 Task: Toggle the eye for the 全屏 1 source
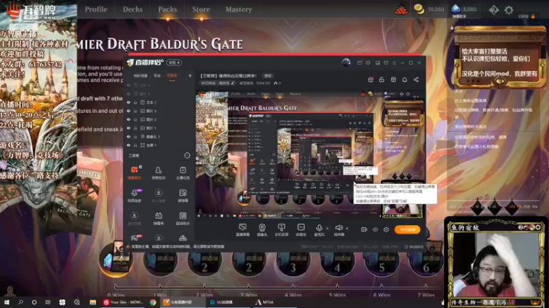[128, 145]
